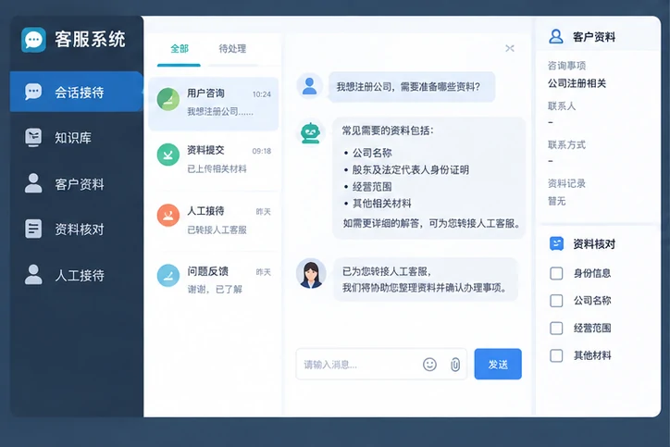The height and width of the screenshot is (447, 670).
Task: Click the blue user avatar in chat
Action: tap(309, 86)
